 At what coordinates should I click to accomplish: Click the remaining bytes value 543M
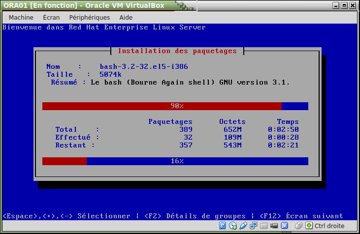point(232,145)
